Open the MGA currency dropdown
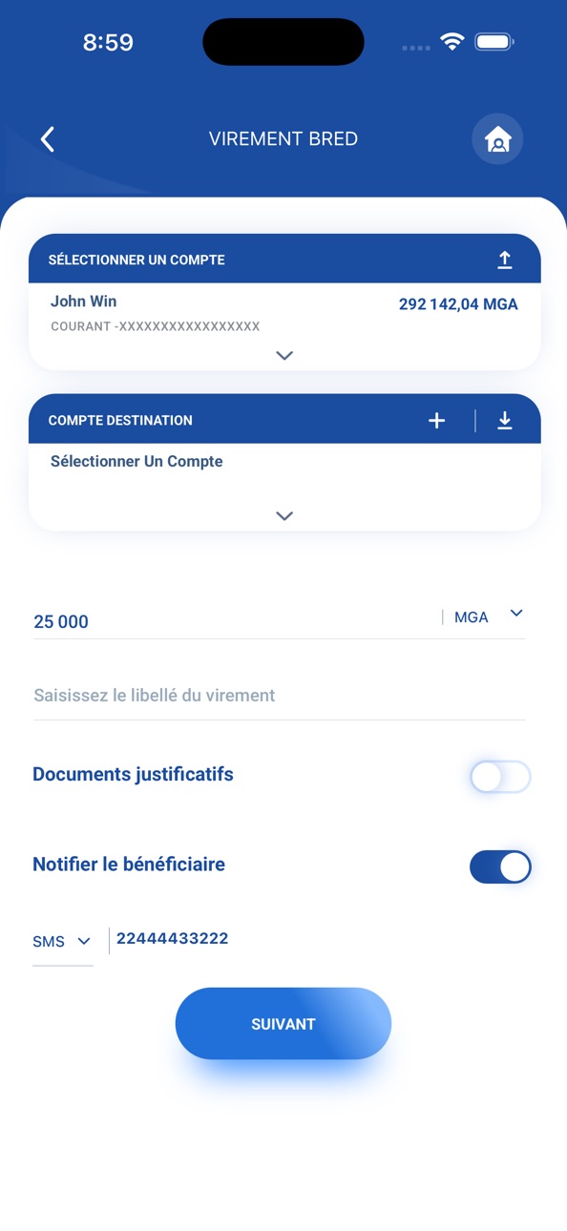 click(484, 616)
